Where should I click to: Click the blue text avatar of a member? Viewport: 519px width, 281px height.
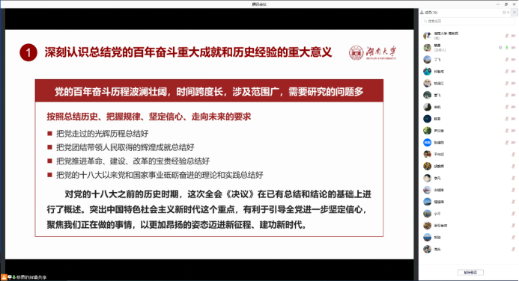(428, 143)
